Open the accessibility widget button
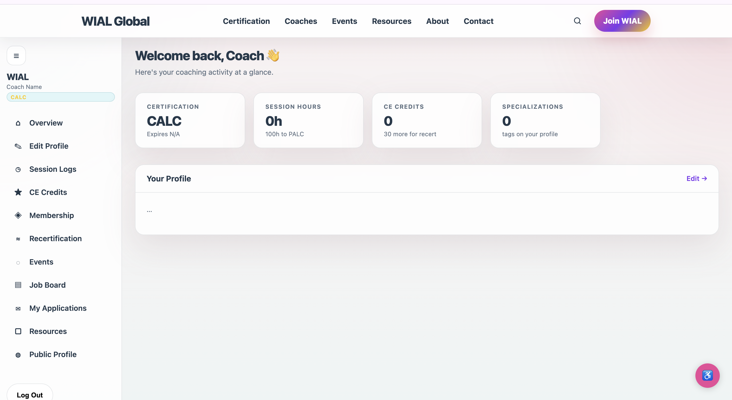 click(707, 375)
